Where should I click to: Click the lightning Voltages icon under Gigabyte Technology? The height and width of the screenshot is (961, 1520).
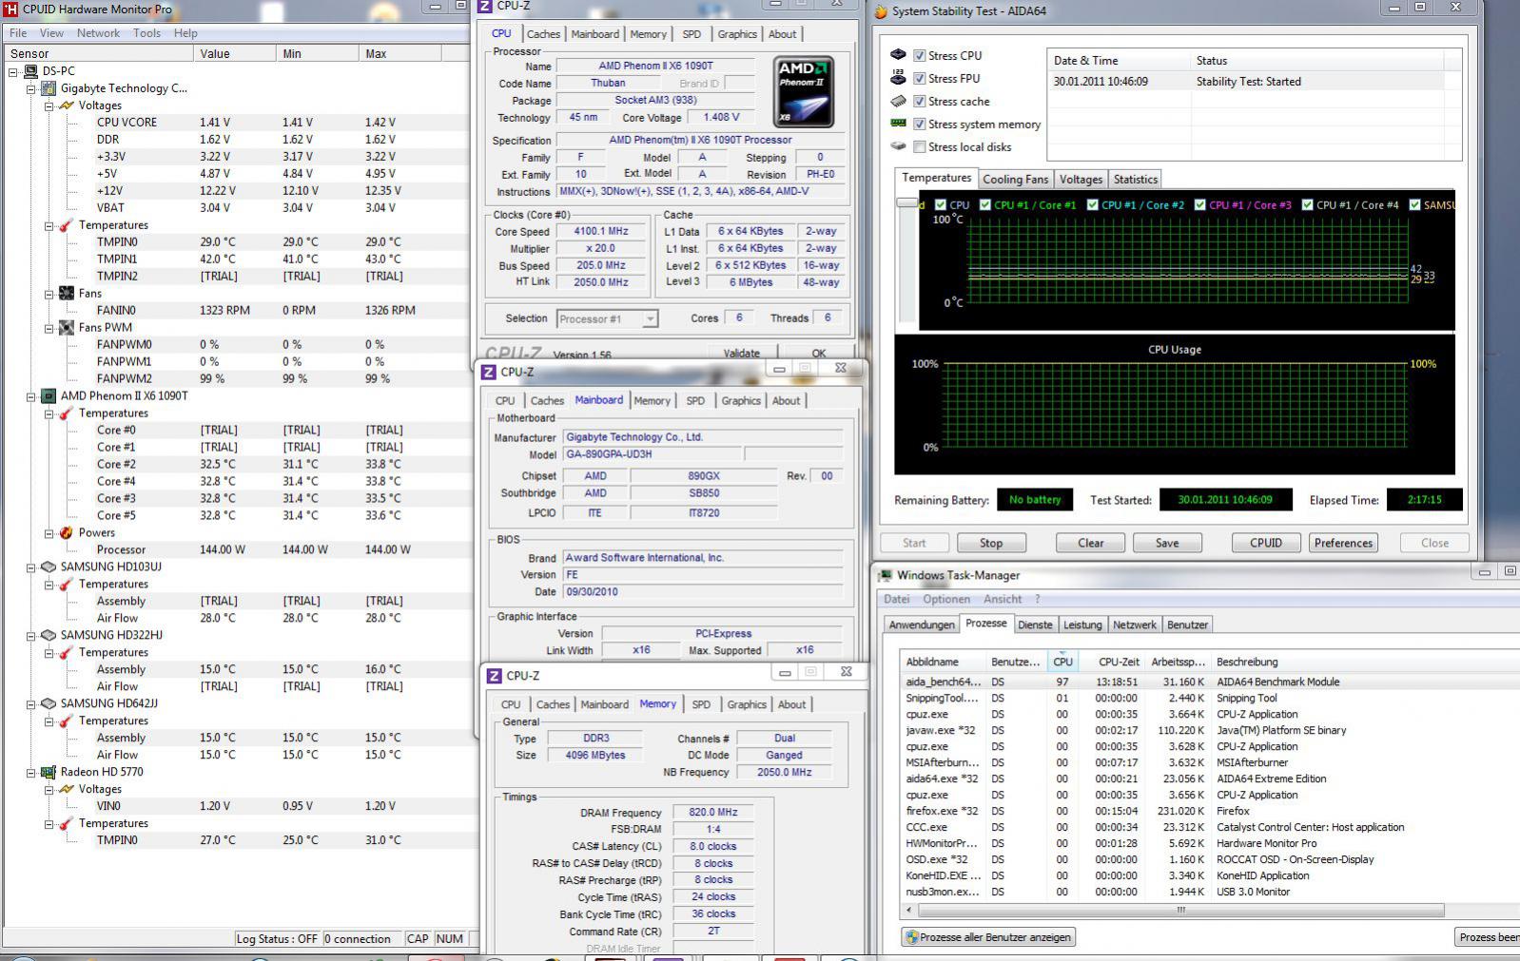point(67,106)
